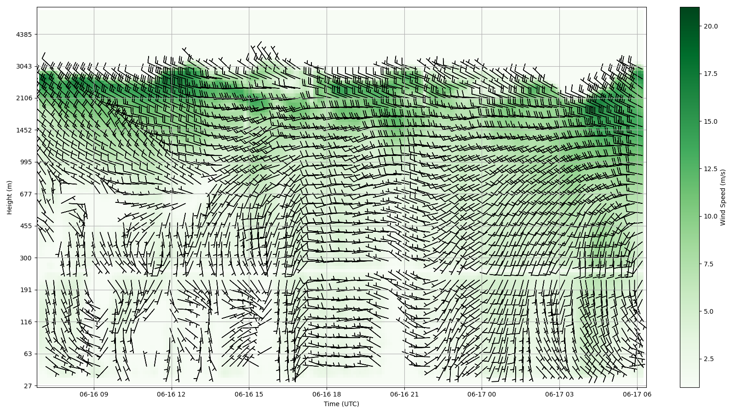Click the 191 height tick label

tap(26, 290)
